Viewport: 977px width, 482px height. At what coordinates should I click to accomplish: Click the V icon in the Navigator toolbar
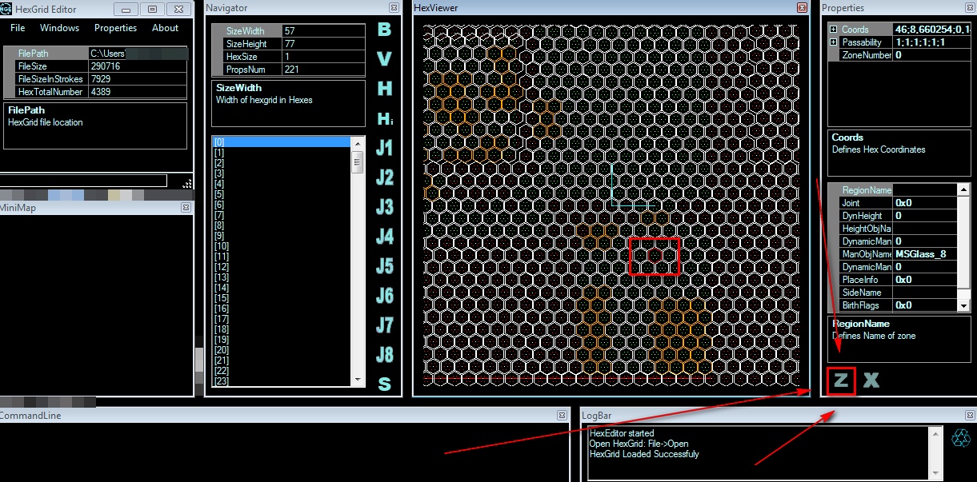[385, 59]
